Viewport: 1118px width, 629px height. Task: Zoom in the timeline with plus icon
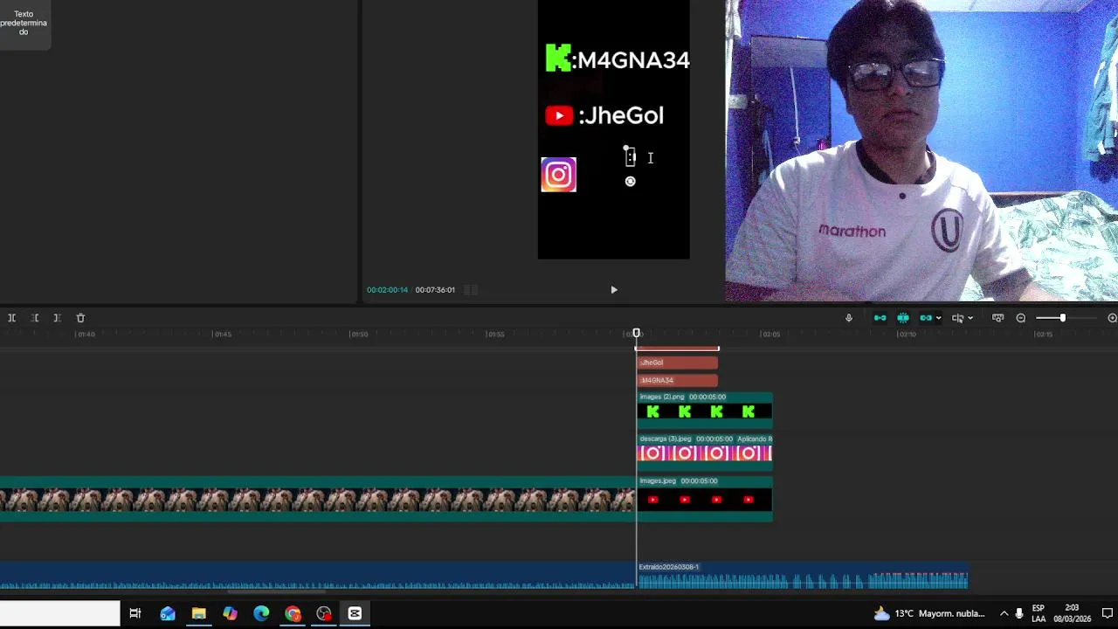[x=1112, y=318]
